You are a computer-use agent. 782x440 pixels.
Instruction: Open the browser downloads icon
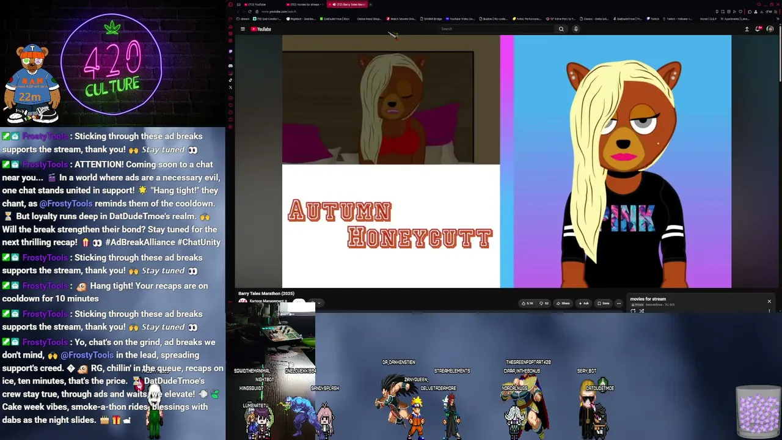[762, 12]
